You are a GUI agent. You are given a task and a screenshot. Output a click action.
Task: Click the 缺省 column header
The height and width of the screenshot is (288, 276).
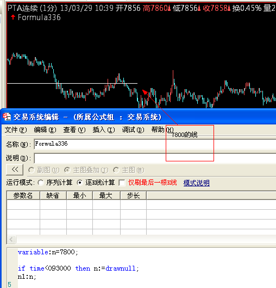click(53, 196)
